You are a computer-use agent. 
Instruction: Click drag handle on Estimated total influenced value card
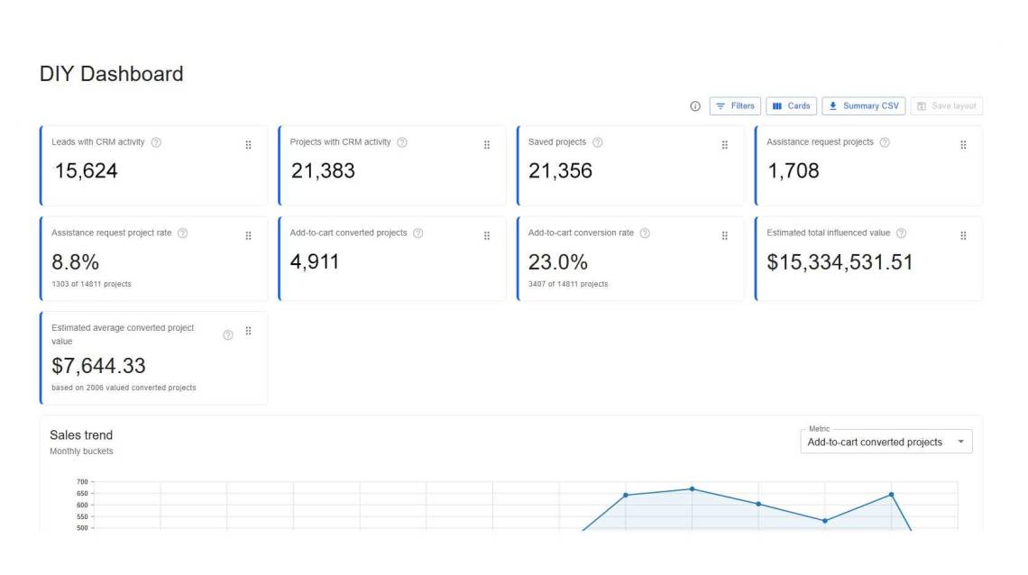pos(963,236)
